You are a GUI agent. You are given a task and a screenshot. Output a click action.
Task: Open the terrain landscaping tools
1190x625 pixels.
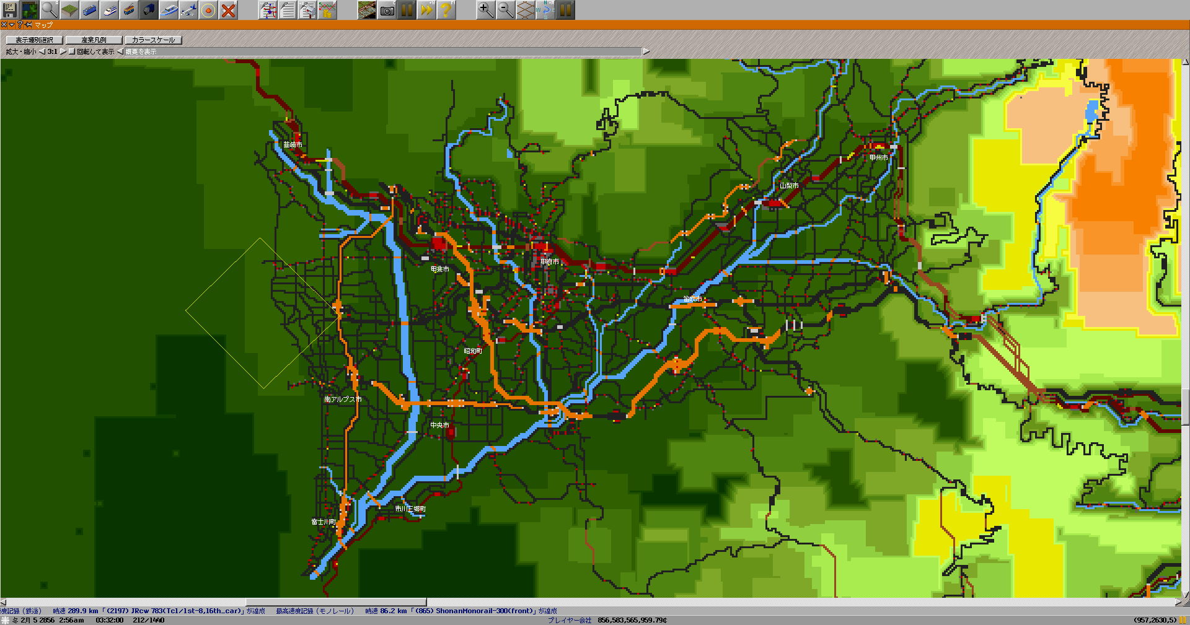tap(69, 10)
